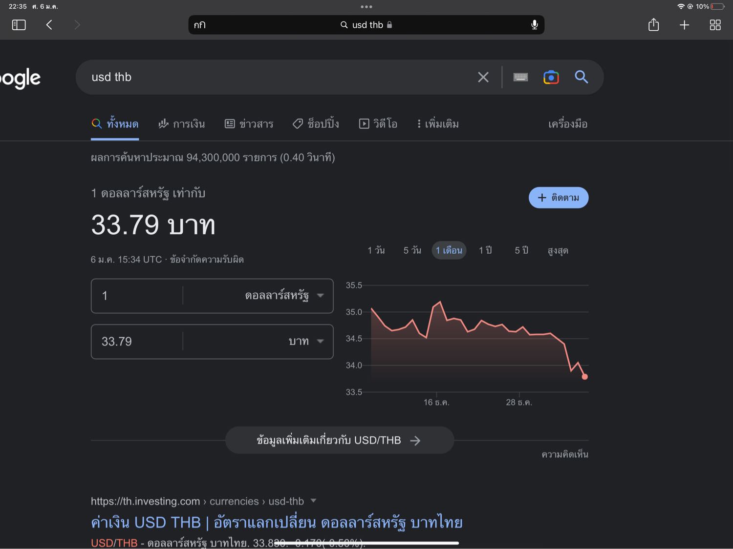733x549 pixels.
Task: Show the tab overview grid icon
Action: (x=715, y=25)
